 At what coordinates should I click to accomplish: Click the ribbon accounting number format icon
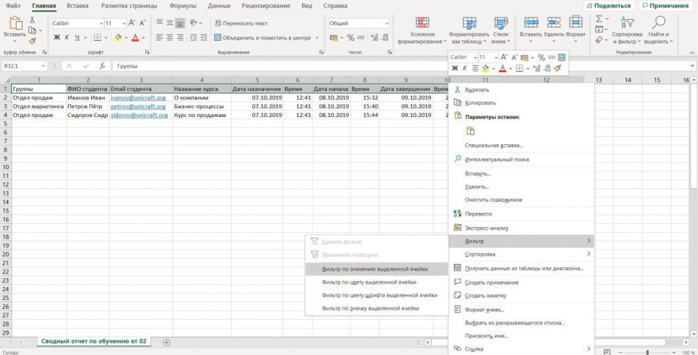coord(334,37)
